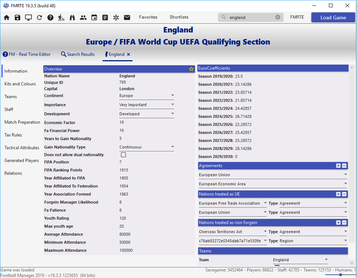
Task: Click the search field containing 'england'
Action: pyautogui.click(x=251, y=18)
